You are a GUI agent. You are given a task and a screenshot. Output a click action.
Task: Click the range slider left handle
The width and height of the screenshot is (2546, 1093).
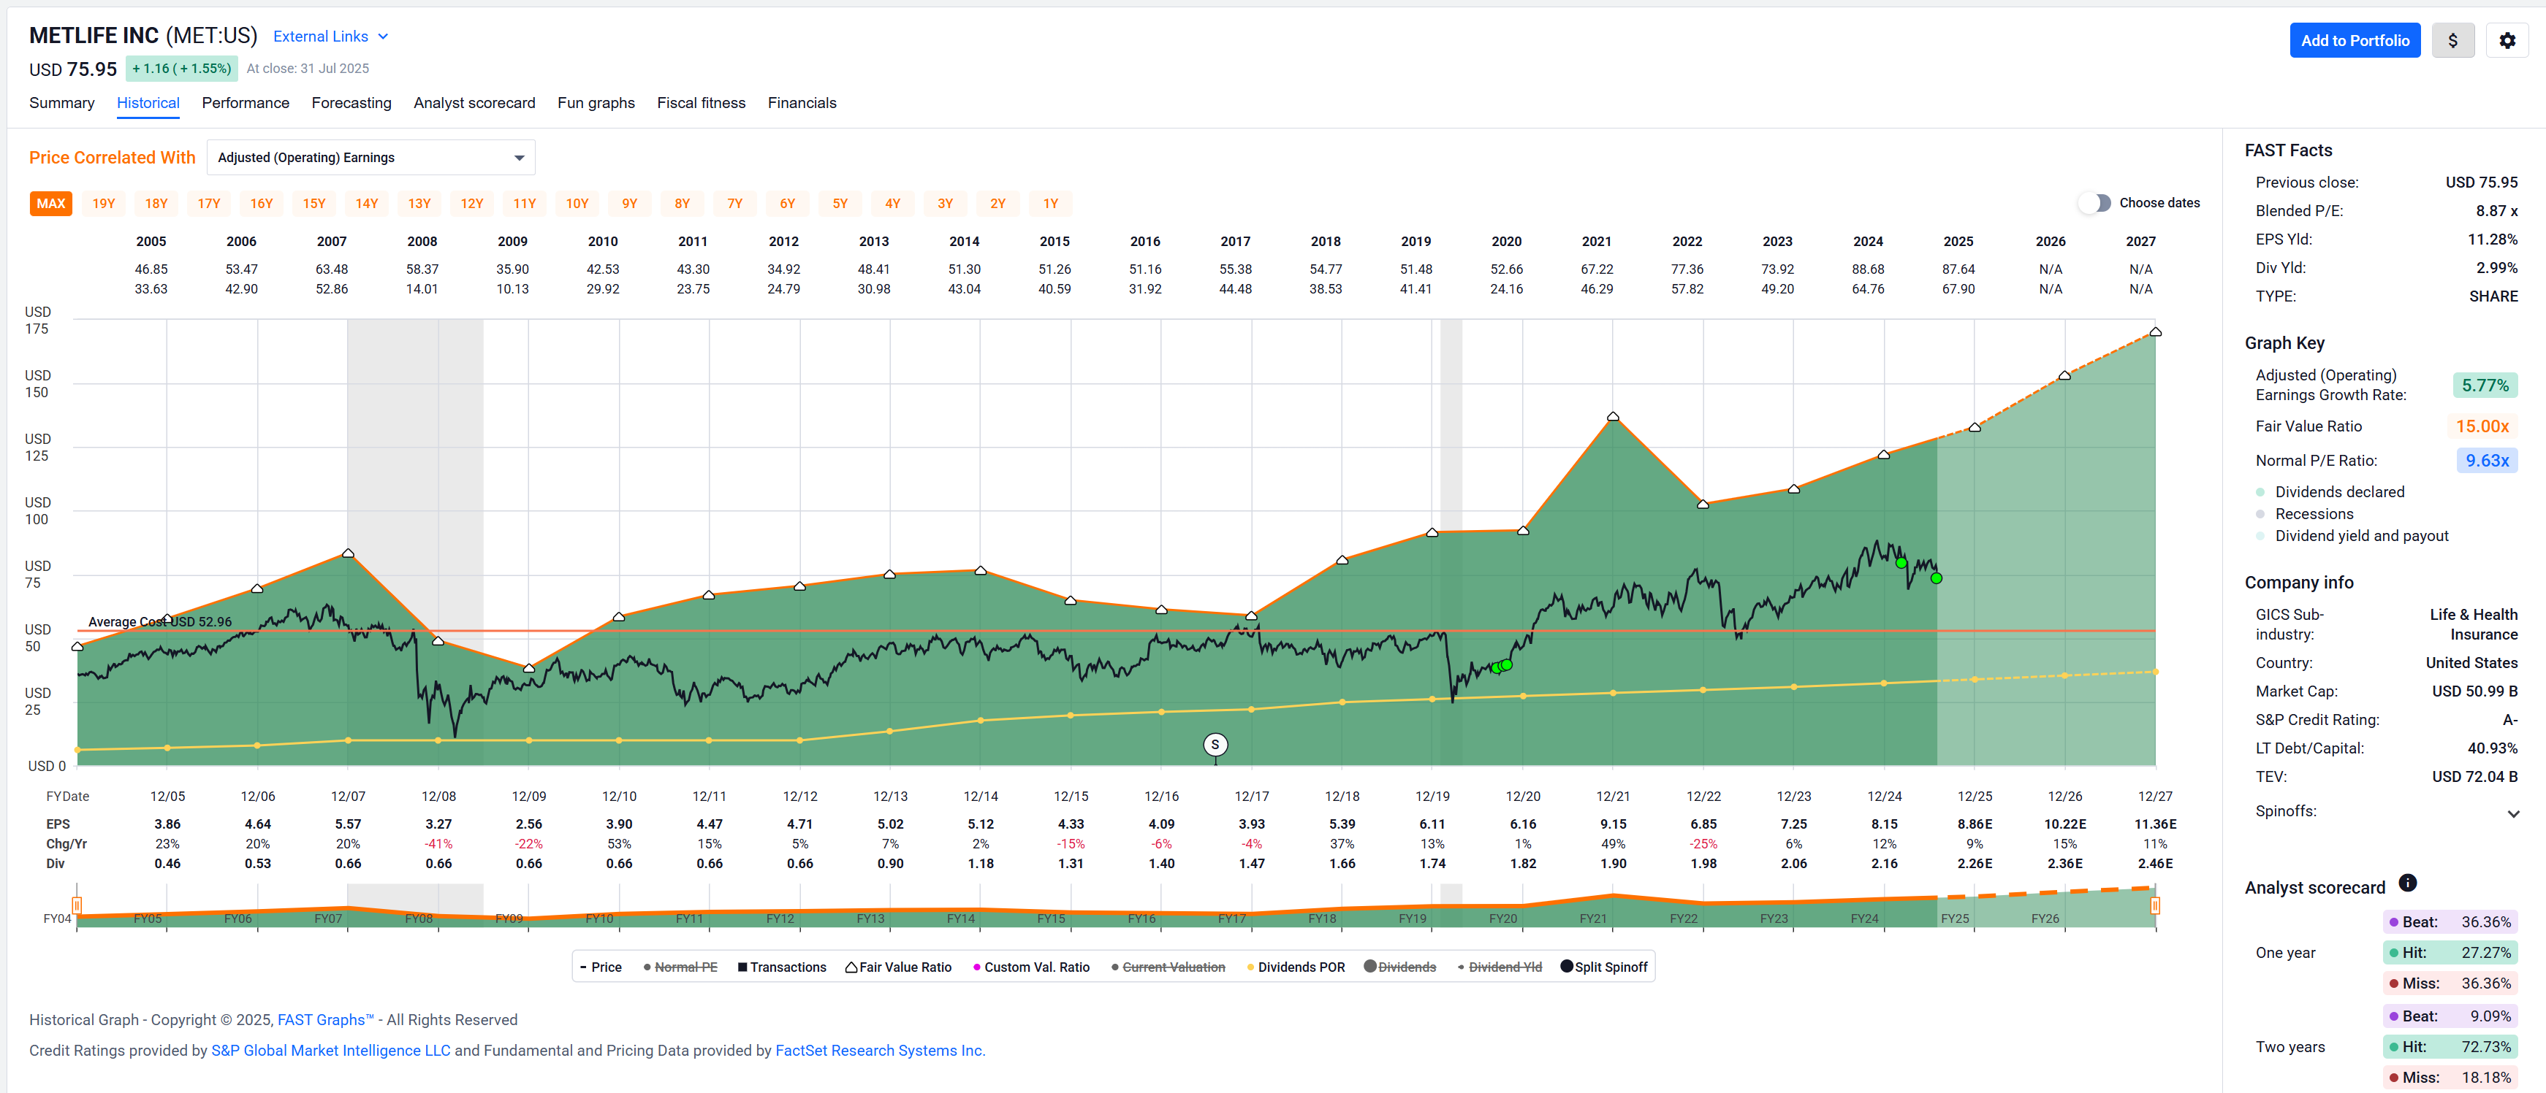tap(77, 905)
